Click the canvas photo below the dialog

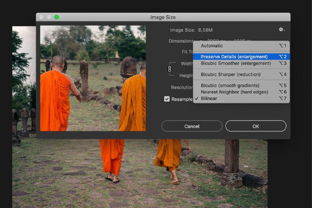pos(141,171)
